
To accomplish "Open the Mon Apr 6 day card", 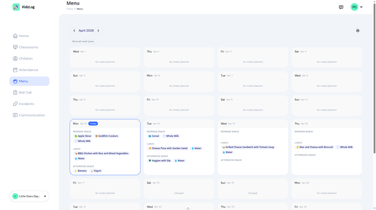I will (x=179, y=81).
